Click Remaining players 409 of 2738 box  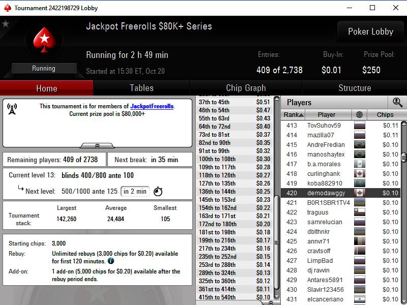pyautogui.click(x=54, y=160)
